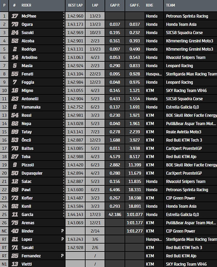
Task: Select the number 17 badge for McPhee
Action: tap(15, 16)
